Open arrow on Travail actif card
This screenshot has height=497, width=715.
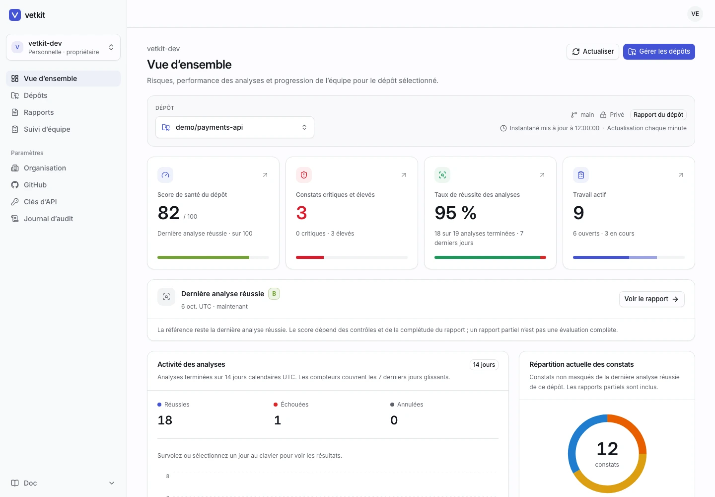[681, 175]
